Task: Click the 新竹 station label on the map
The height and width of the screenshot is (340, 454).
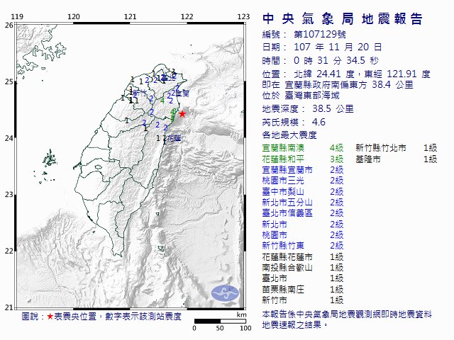Action: 138,93
